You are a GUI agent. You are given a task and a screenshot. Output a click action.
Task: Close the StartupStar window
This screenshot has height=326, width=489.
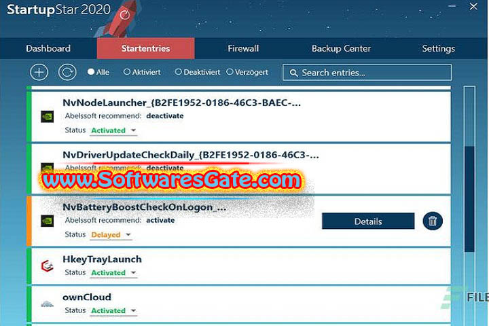(473, 6)
